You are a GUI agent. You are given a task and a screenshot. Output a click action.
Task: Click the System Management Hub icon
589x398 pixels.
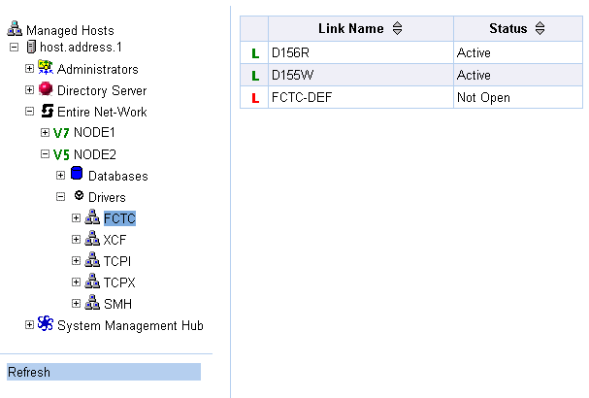click(x=46, y=324)
